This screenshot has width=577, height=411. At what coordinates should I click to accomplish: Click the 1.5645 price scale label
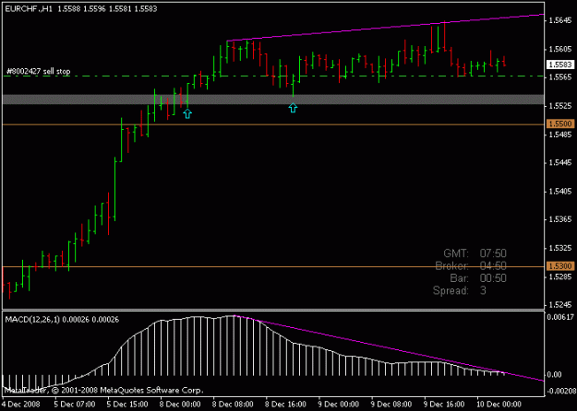560,20
